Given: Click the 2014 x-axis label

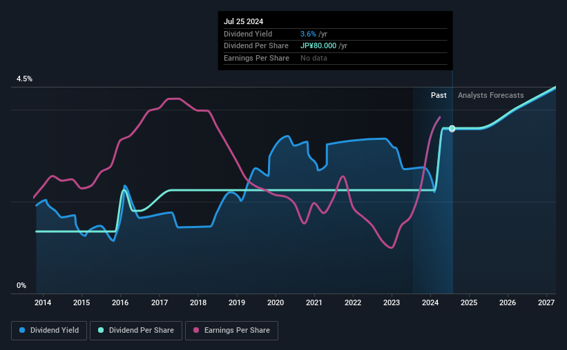Looking at the screenshot, I should pos(43,302).
